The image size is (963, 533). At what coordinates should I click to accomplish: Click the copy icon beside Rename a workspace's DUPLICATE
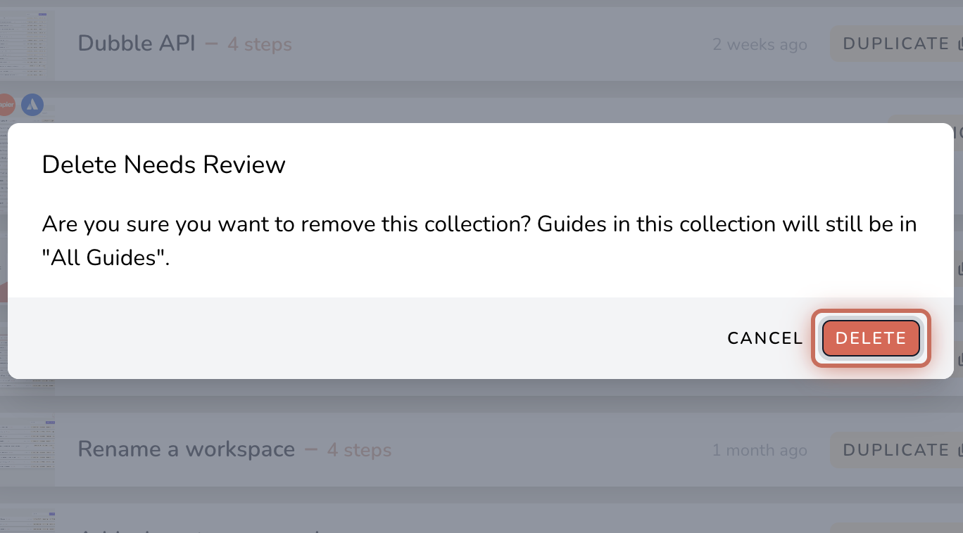959,450
